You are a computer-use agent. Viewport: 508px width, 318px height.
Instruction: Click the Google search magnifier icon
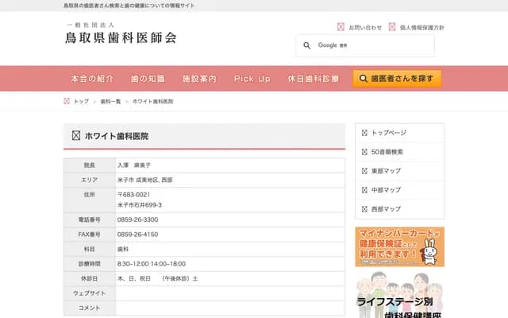(306, 46)
